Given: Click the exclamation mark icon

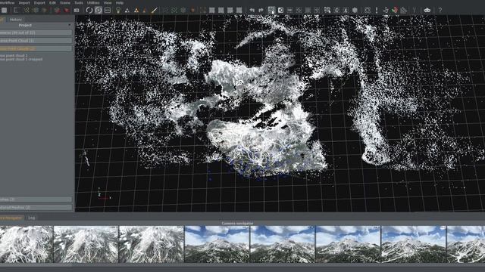Looking at the screenshot, I should tap(377, 10).
